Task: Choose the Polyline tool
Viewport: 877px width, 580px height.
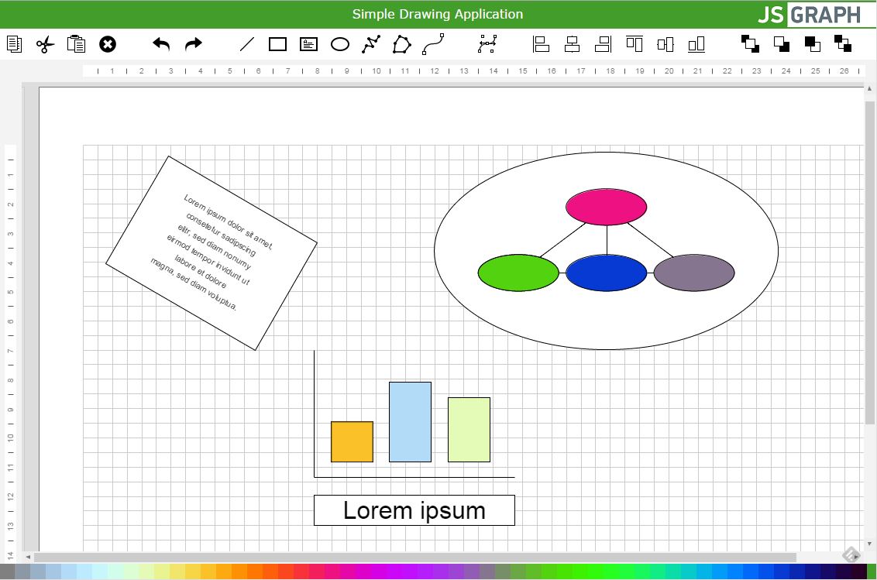Action: 371,44
